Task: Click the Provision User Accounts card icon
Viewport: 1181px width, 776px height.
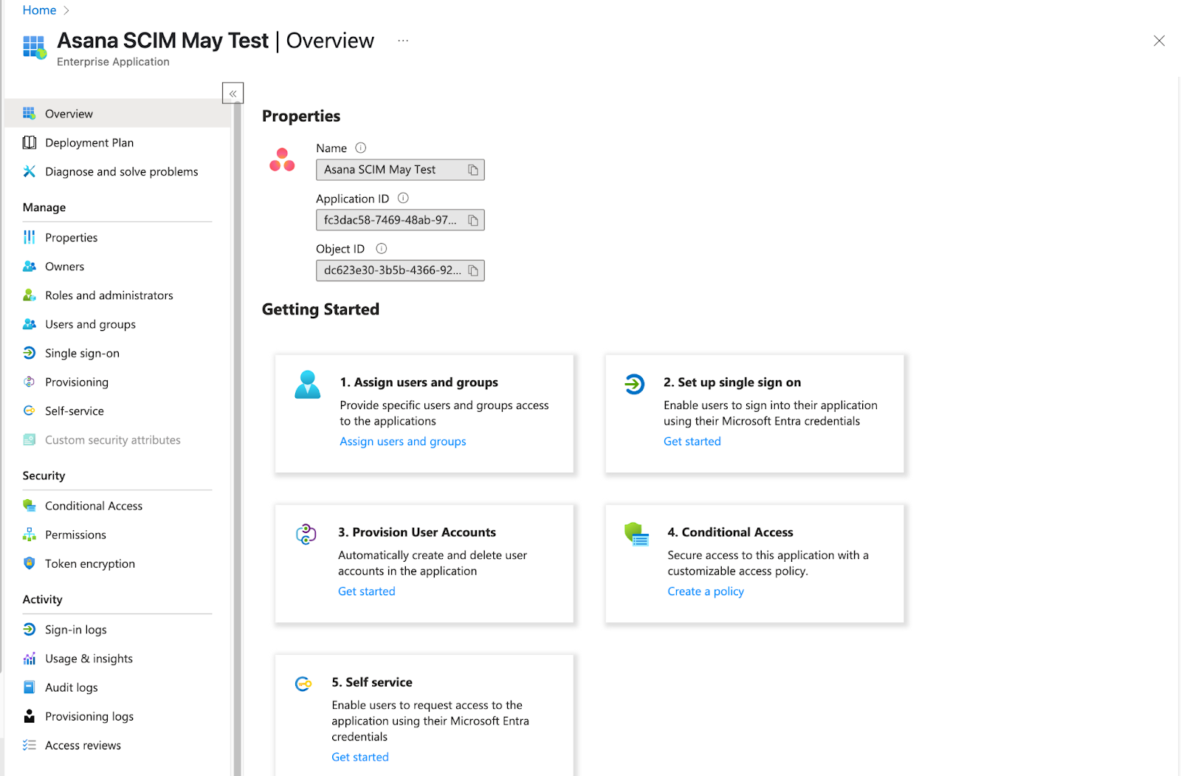Action: click(306, 534)
